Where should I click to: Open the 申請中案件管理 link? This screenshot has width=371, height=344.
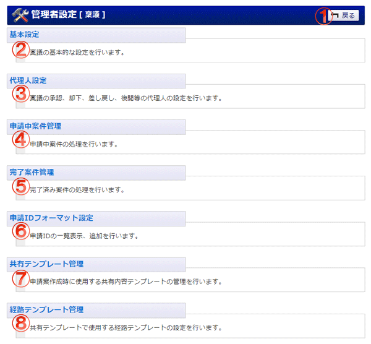point(35,126)
